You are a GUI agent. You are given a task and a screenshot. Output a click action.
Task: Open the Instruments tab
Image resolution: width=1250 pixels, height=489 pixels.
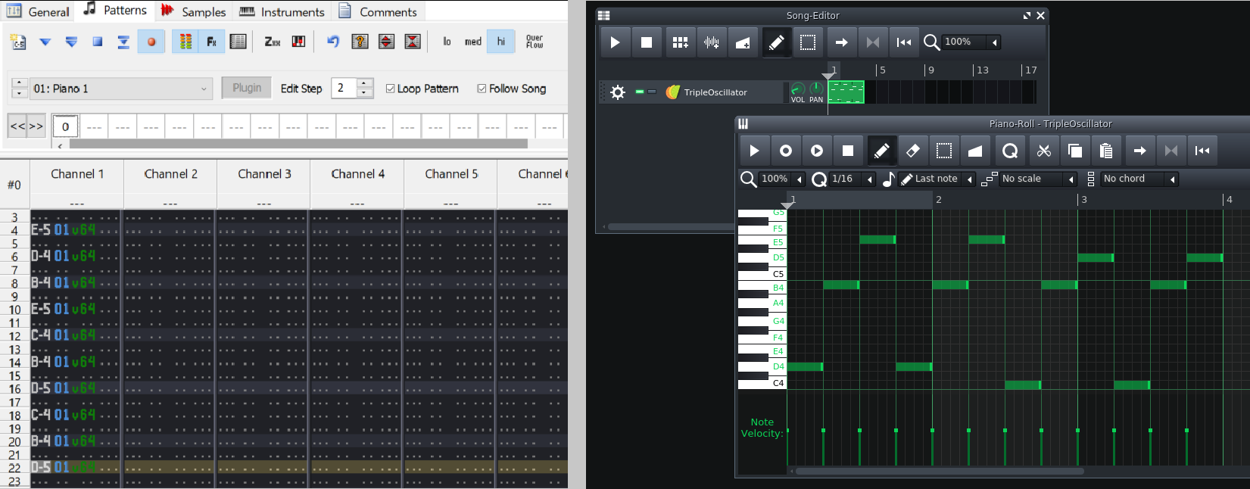pos(282,11)
